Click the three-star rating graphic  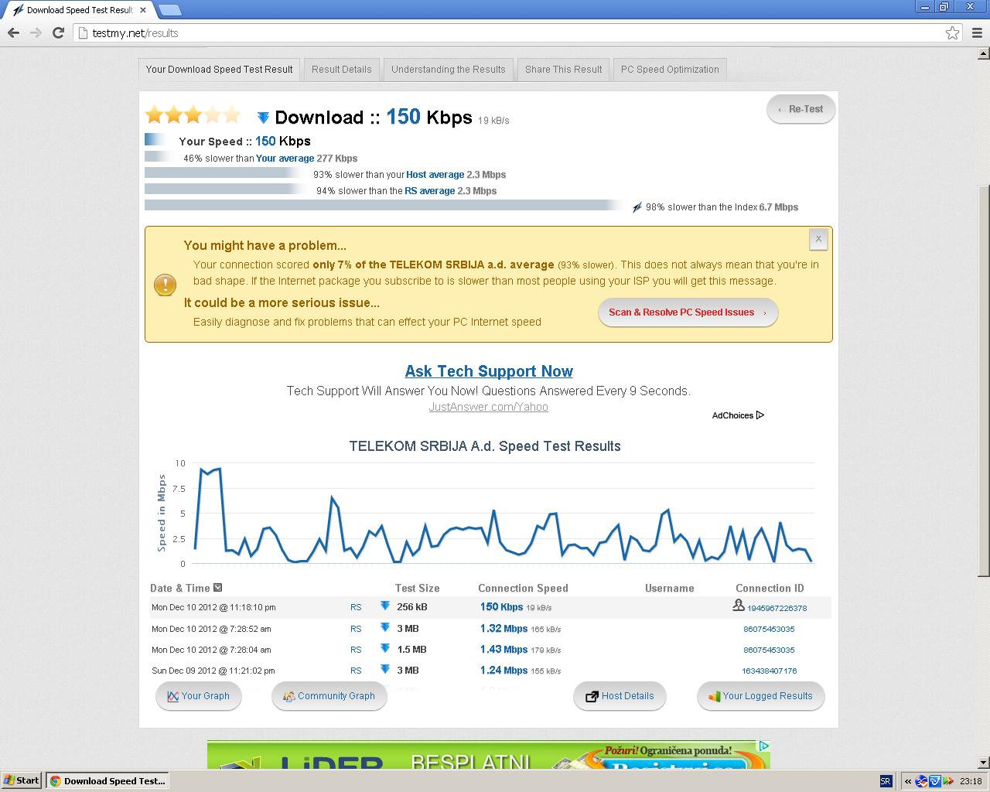coord(193,115)
